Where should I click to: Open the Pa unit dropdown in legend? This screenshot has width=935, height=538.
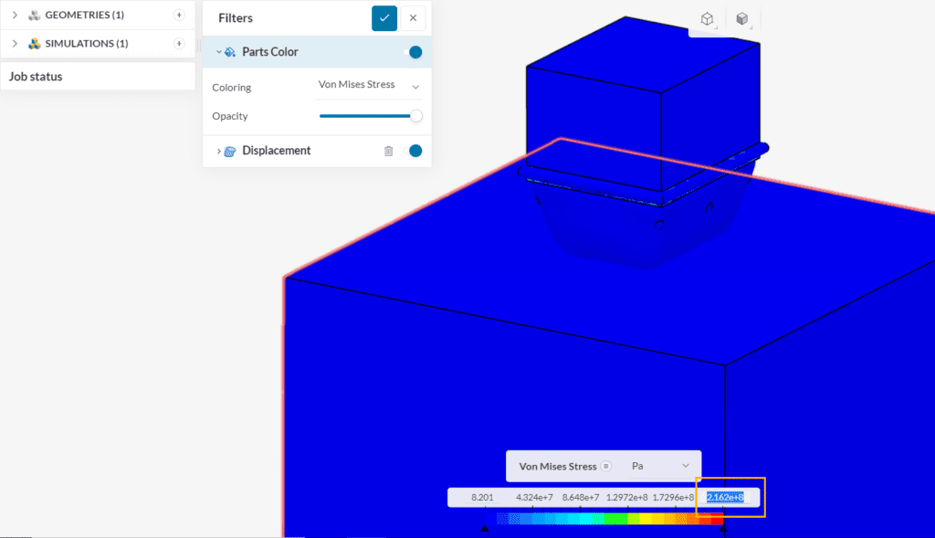click(660, 466)
